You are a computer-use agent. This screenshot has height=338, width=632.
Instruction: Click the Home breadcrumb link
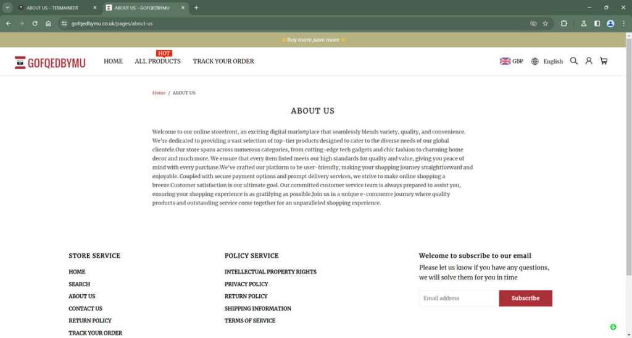click(x=159, y=93)
